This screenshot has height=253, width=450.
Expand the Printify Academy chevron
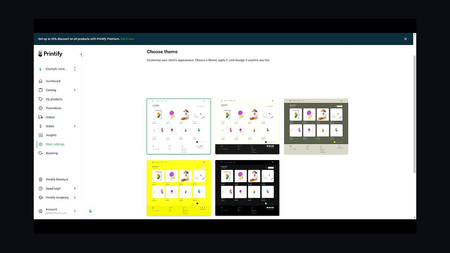[x=75, y=198]
